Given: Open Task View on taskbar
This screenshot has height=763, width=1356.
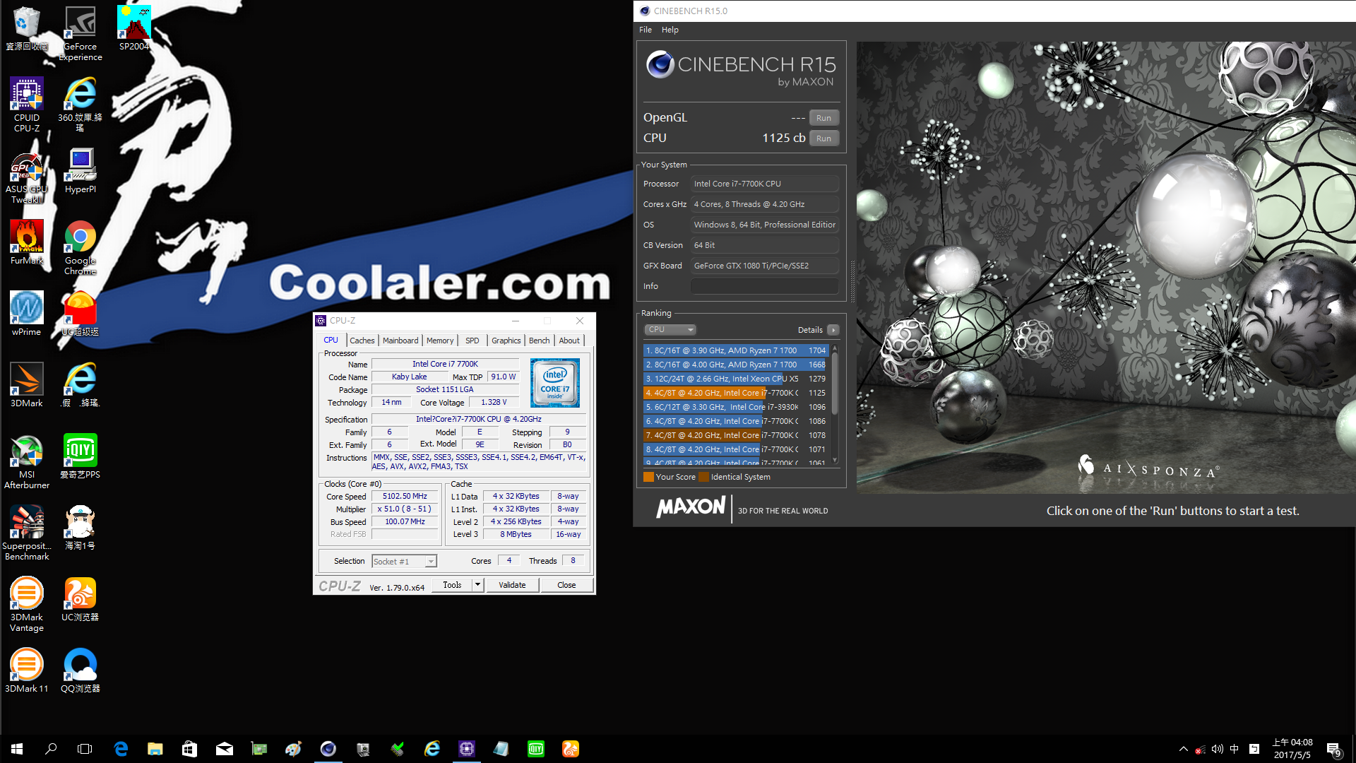Looking at the screenshot, I should pyautogui.click(x=85, y=749).
